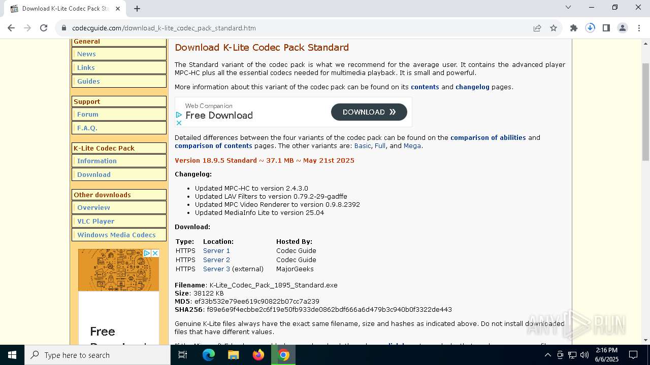The height and width of the screenshot is (365, 650).
Task: Open the Extensions puzzle icon
Action: point(574,28)
